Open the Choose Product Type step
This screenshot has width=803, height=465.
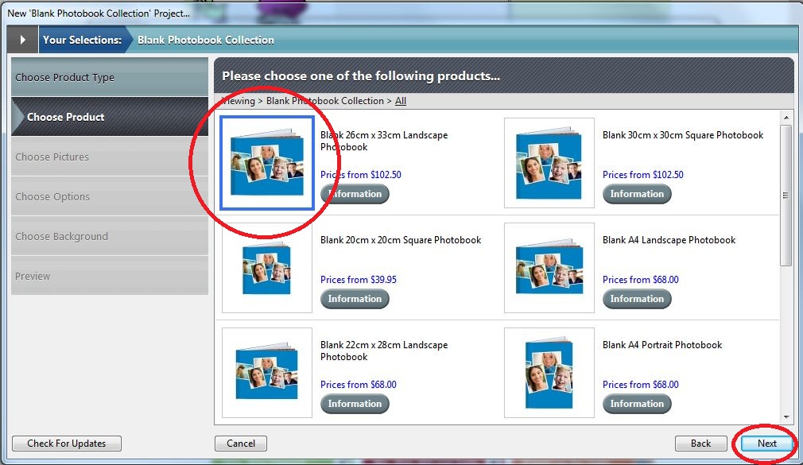tap(110, 77)
